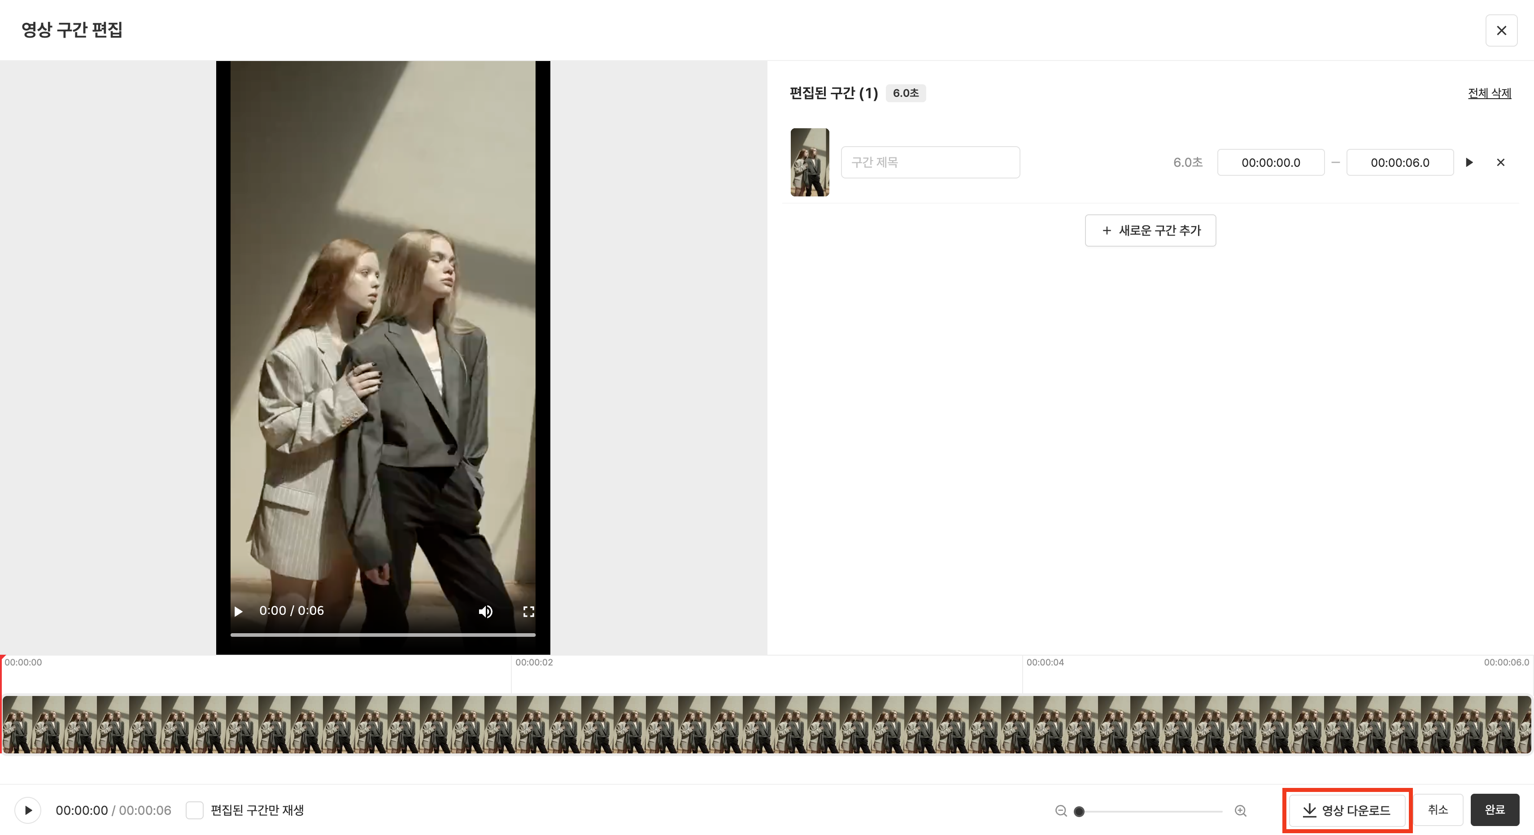Click the 영상 구간 편집 title
Viewport: 1534px width, 835px height.
72,30
